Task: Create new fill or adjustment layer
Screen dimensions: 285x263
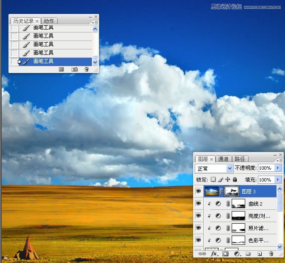Action: pos(237,254)
